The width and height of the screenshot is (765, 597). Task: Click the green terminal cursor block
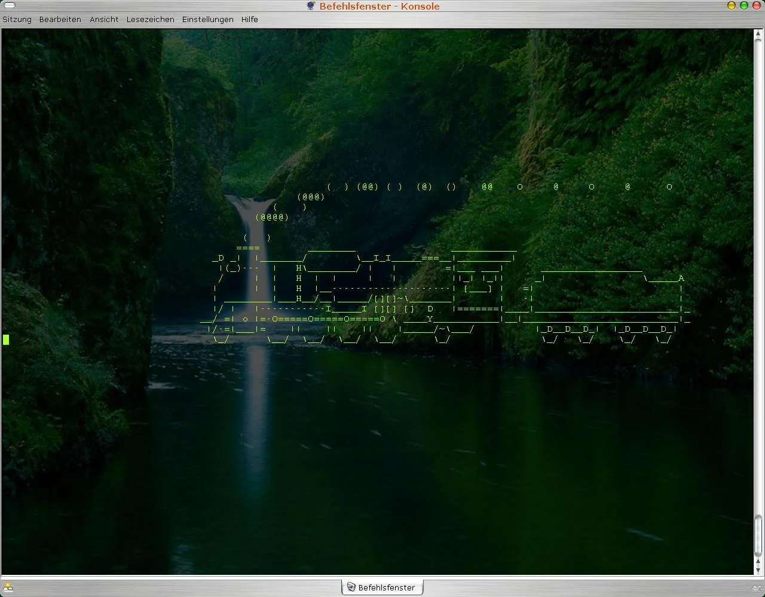tap(6, 339)
